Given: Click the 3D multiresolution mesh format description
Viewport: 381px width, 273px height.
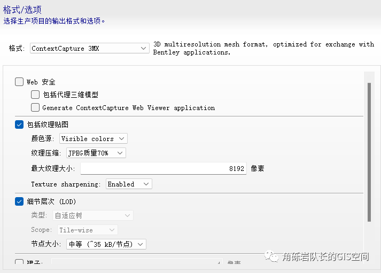Looking at the screenshot, I should pos(263,48).
